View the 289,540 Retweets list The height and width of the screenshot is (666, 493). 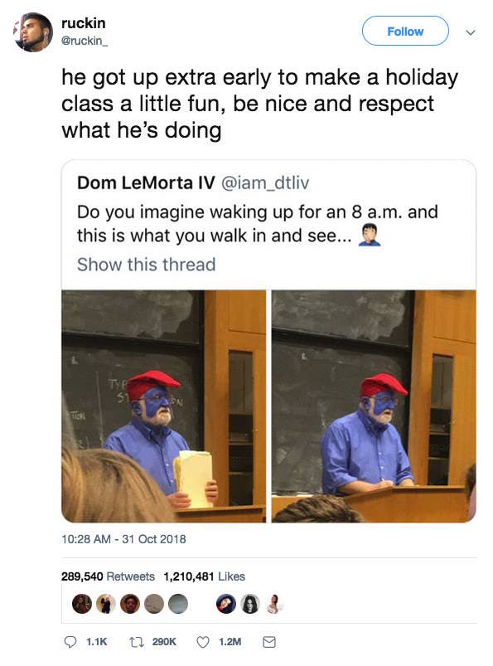pos(109,576)
